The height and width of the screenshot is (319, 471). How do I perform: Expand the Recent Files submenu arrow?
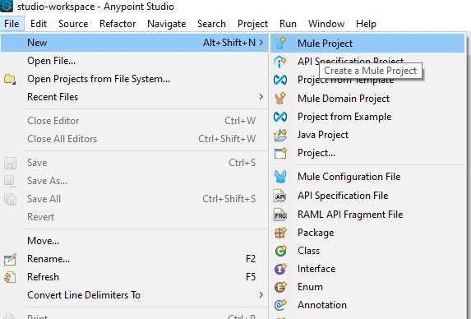coord(261,97)
